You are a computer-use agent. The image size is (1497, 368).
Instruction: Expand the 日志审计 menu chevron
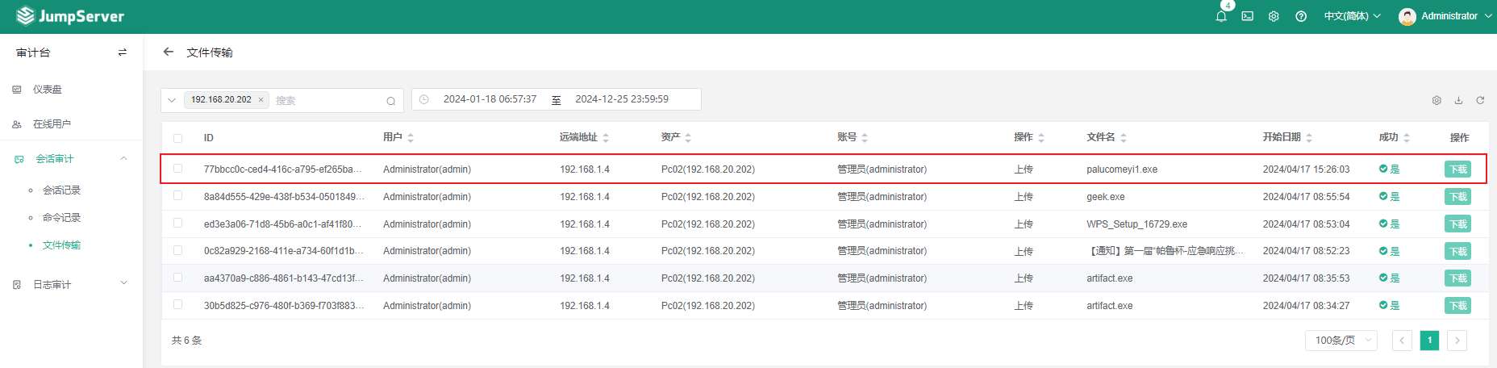(x=123, y=282)
